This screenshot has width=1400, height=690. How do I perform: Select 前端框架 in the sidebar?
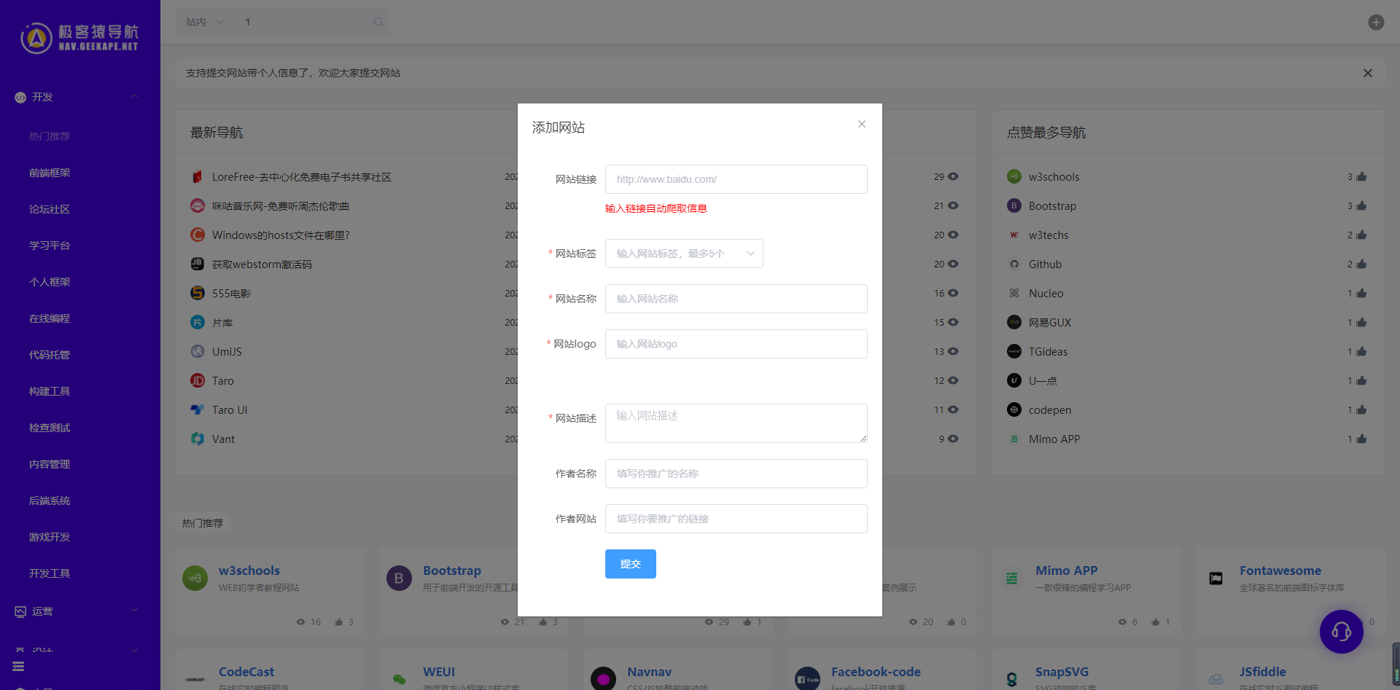[50, 173]
